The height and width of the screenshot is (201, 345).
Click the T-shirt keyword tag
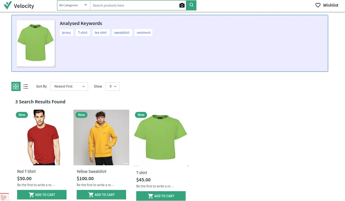83,33
